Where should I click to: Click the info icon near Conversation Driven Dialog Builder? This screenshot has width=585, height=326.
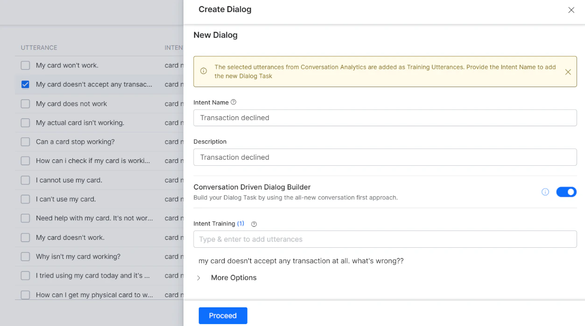(x=545, y=191)
